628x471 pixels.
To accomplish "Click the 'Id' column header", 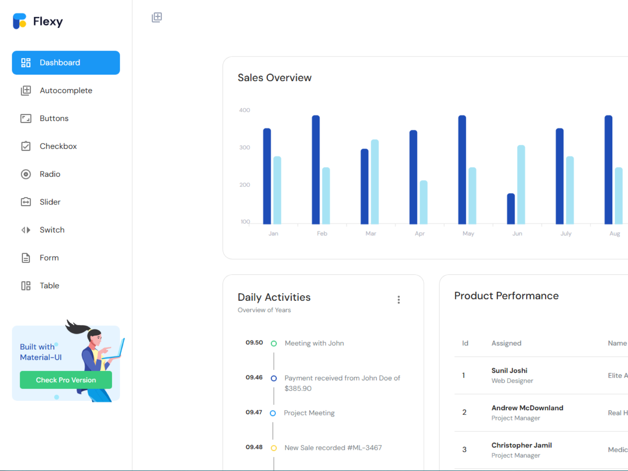I will point(465,343).
